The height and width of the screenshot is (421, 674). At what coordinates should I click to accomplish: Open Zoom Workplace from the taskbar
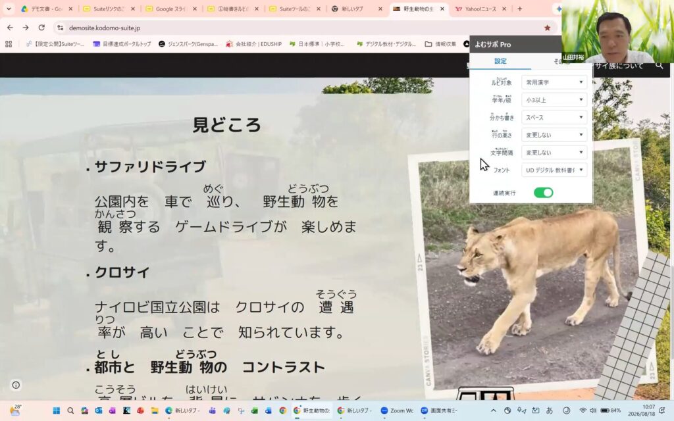pyautogui.click(x=397, y=410)
